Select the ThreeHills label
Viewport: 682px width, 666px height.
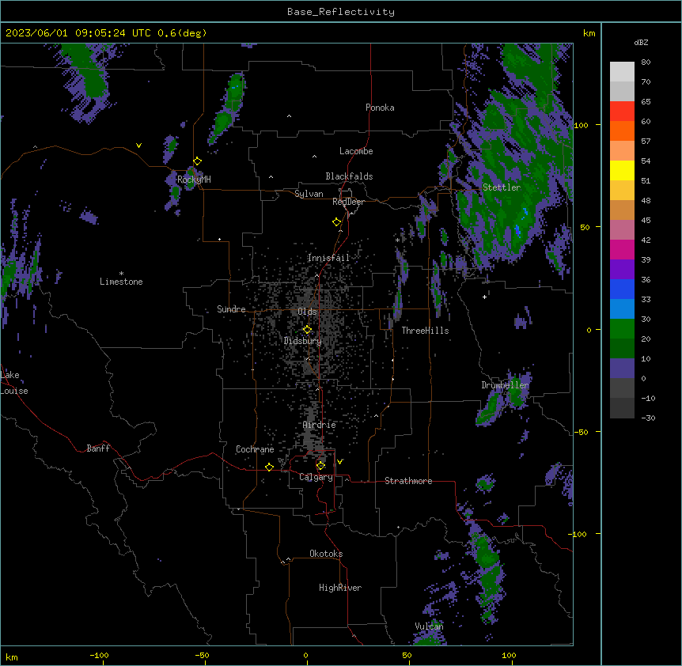425,331
